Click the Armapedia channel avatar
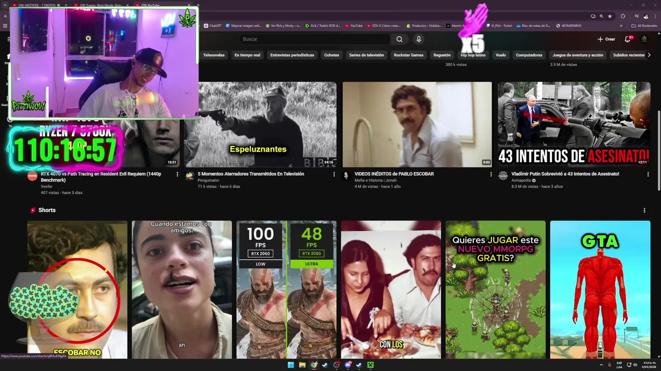 tap(503, 176)
